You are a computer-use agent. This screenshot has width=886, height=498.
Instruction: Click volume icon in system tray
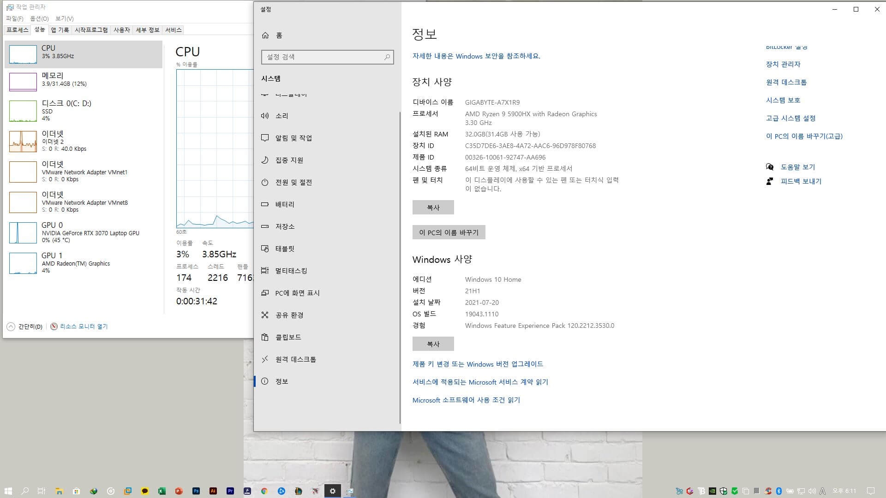(x=812, y=491)
